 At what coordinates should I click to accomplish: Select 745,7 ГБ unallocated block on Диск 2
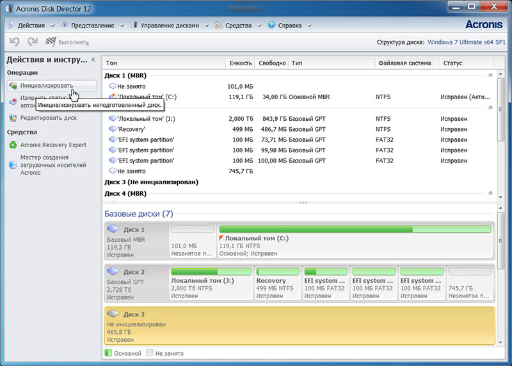tap(470, 283)
